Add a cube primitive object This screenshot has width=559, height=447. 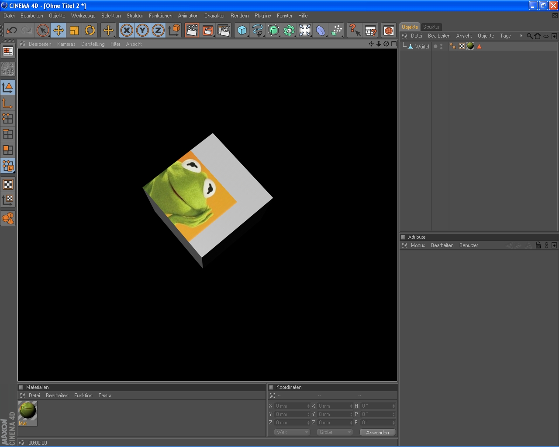242,31
